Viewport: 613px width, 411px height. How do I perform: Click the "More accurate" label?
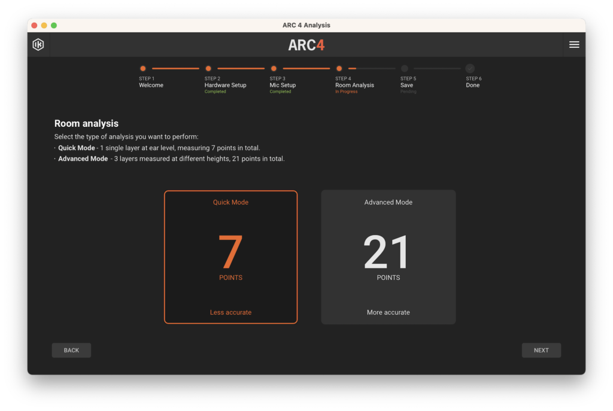click(x=388, y=312)
